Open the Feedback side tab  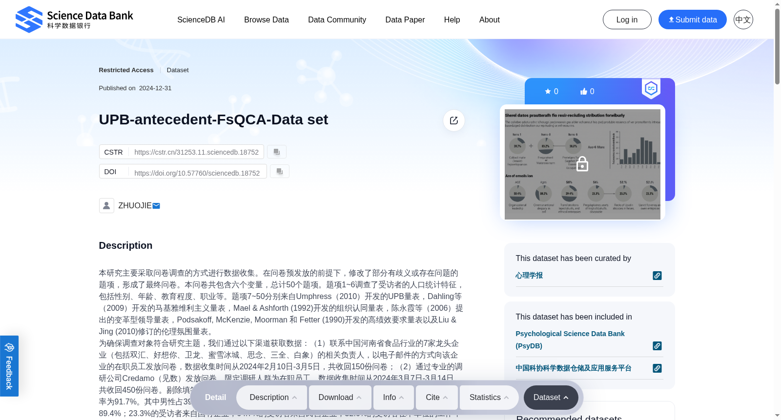(9, 366)
